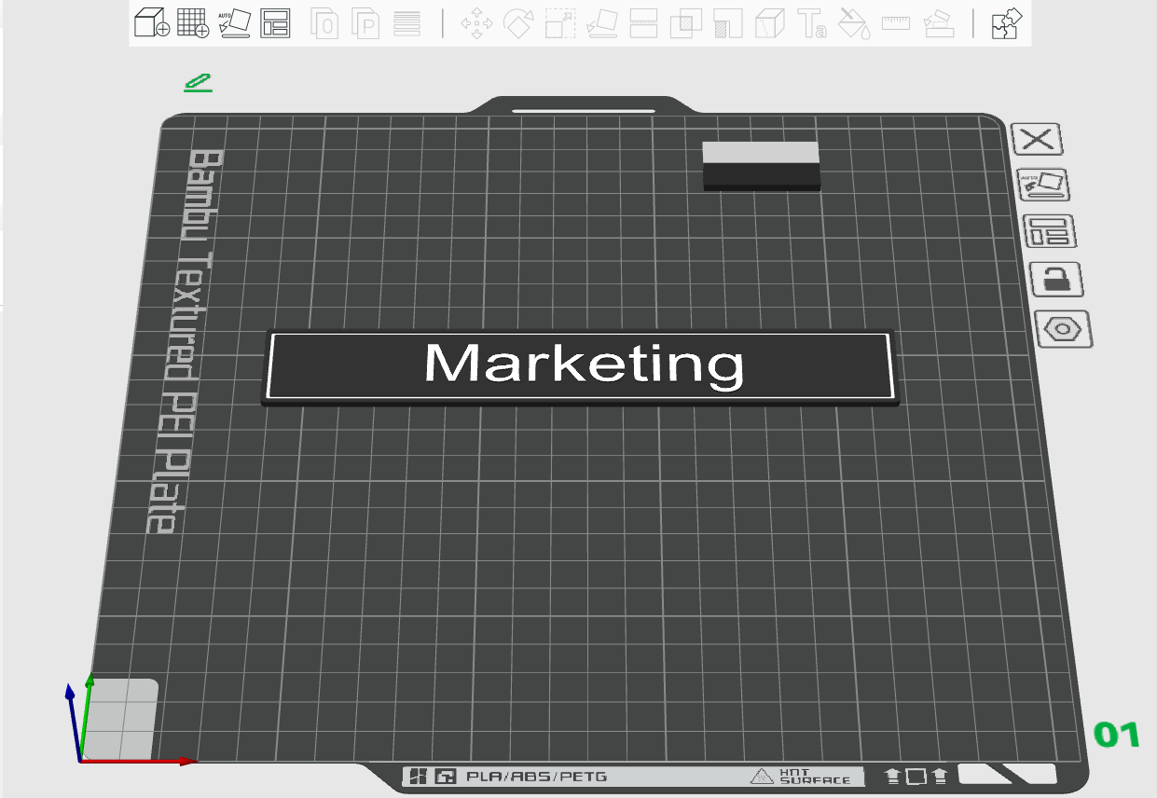Add a new build plate

192,24
